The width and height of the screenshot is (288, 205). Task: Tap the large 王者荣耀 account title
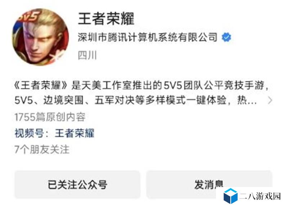coord(106,19)
